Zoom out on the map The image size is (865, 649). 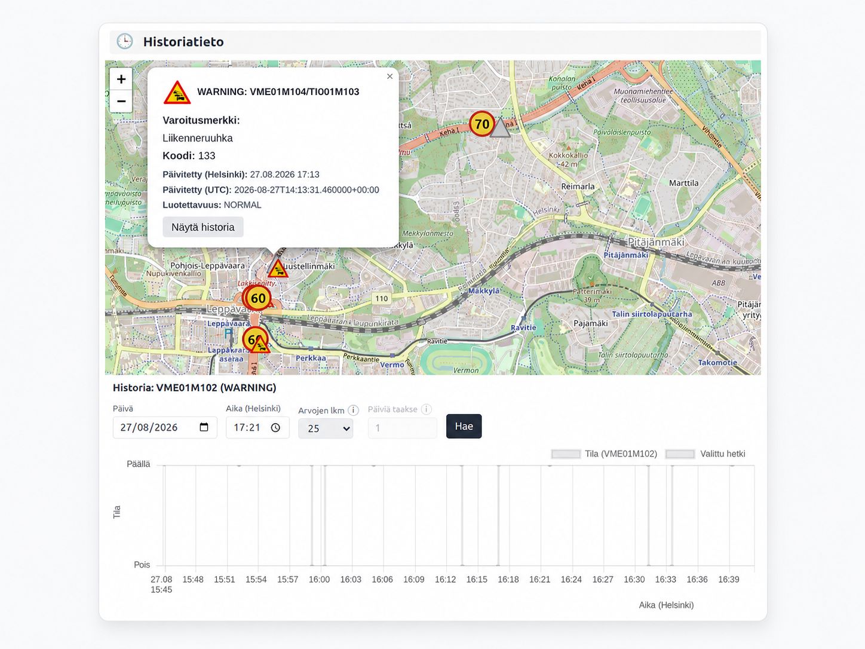(121, 101)
